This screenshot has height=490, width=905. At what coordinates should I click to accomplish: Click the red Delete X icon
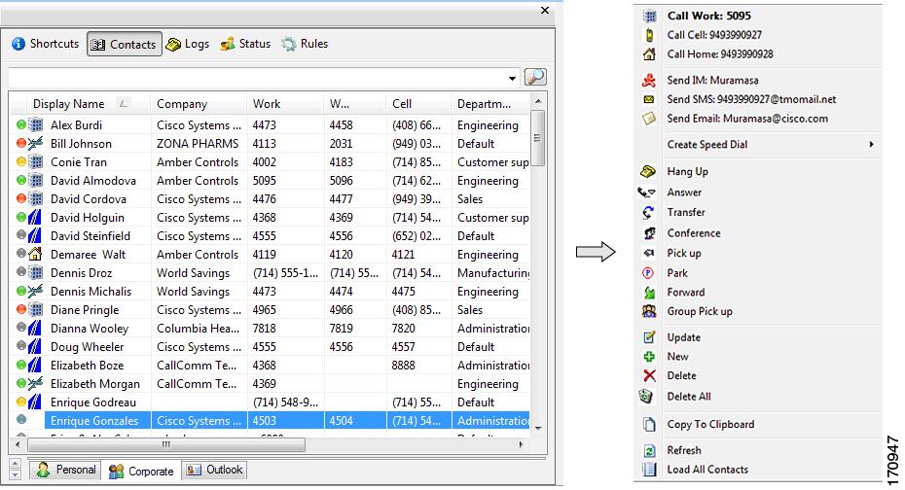pyautogui.click(x=649, y=376)
